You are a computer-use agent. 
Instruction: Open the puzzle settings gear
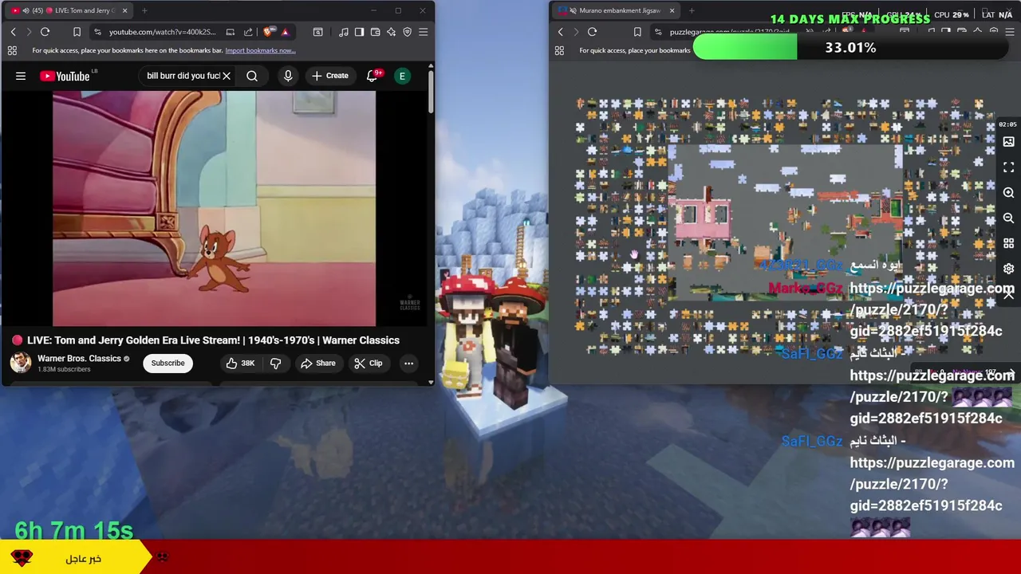pyautogui.click(x=1008, y=269)
